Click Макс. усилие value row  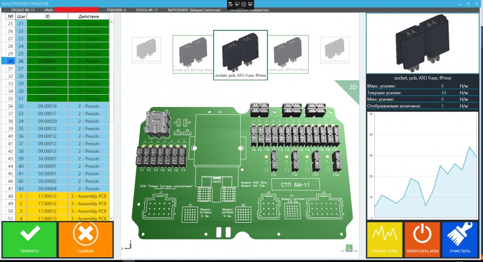422,86
